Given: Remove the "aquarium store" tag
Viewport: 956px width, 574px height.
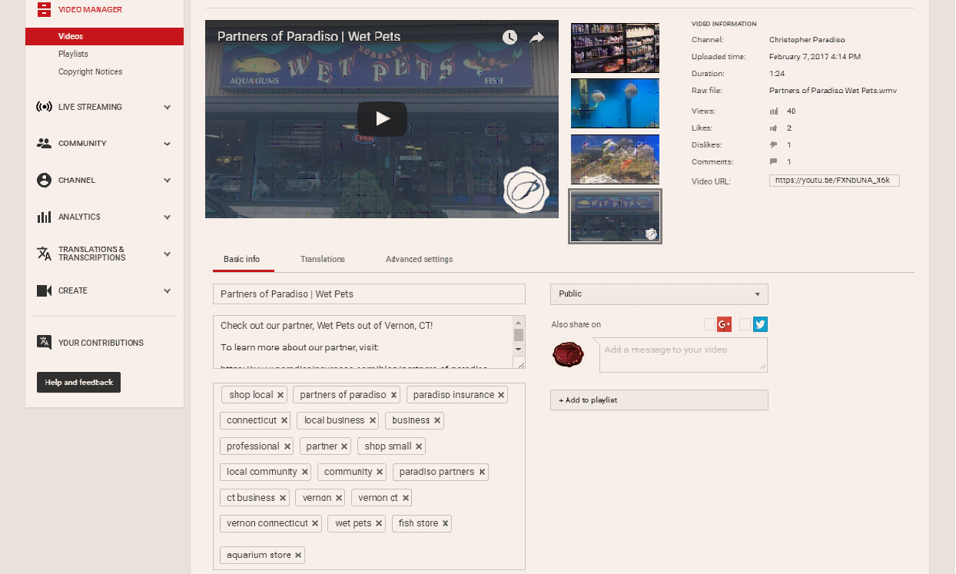Looking at the screenshot, I should (x=298, y=555).
